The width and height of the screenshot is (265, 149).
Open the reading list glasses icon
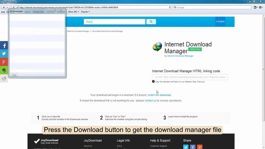[3, 12]
